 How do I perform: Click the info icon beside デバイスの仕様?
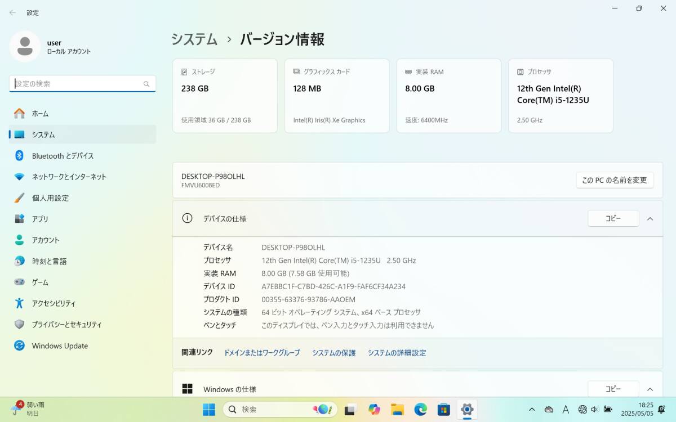click(x=188, y=218)
